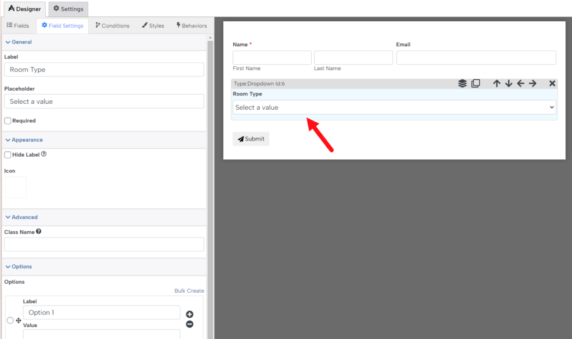Duplicate the Room Type field
Screen dimensions: 572x339
[x=476, y=84]
